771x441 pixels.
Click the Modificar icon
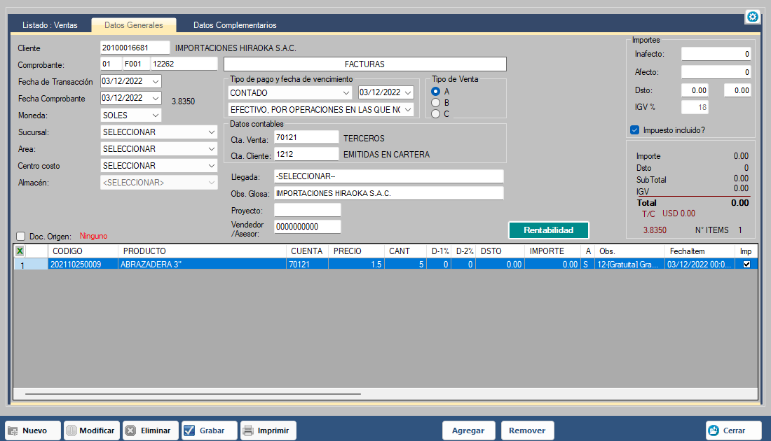pos(71,430)
